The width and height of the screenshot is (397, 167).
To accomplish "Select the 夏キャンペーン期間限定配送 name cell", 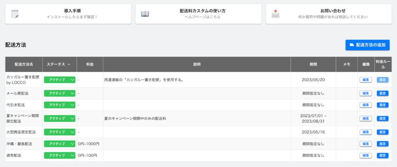I will pyautogui.click(x=24, y=118).
